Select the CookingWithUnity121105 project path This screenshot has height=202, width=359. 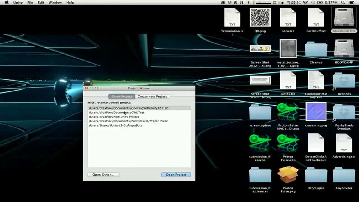tap(139, 108)
